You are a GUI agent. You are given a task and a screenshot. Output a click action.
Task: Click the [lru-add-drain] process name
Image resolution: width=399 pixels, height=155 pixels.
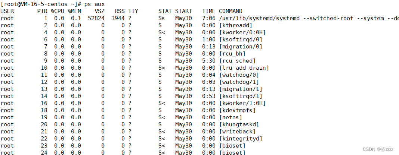[x=244, y=68]
